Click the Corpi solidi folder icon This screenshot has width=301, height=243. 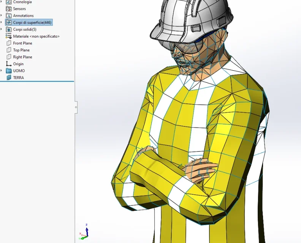click(9, 29)
